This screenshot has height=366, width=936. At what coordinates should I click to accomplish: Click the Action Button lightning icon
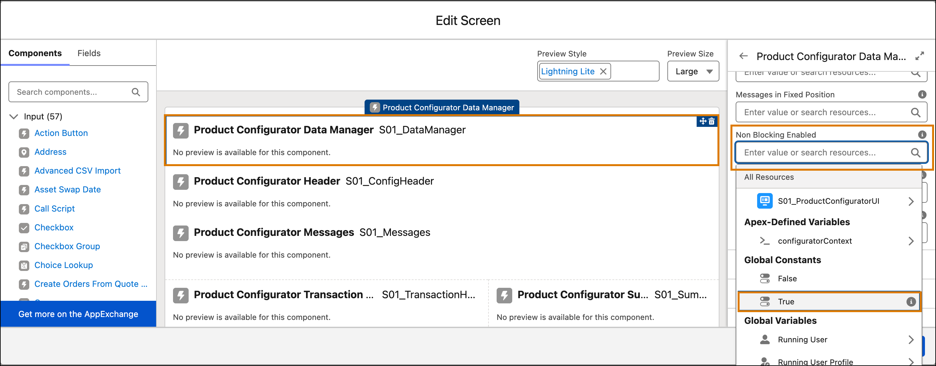(24, 133)
